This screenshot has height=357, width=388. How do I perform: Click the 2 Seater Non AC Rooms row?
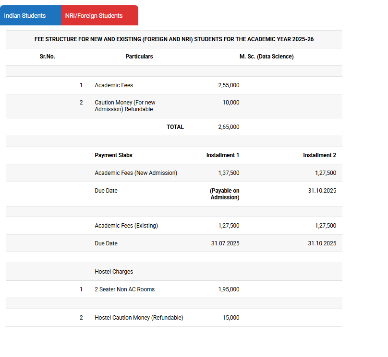(x=125, y=289)
